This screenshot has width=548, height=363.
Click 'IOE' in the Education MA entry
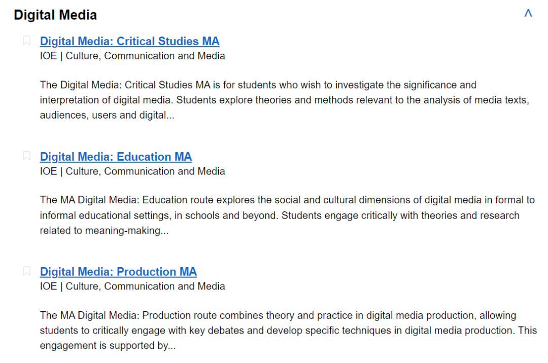click(48, 171)
